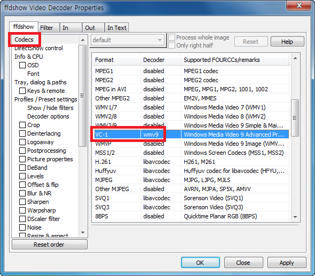
Task: Open libavcodec decoder cell for H.261
Action: pos(161,162)
